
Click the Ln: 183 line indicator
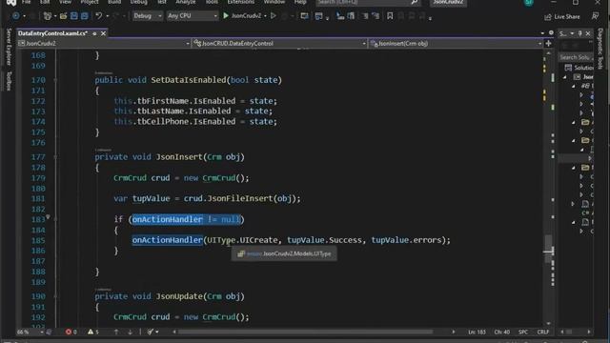point(477,332)
